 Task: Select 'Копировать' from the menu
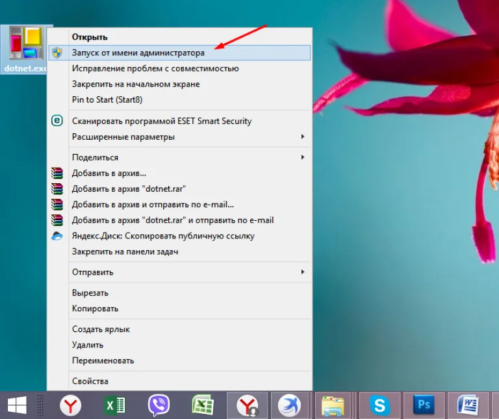pyautogui.click(x=95, y=309)
